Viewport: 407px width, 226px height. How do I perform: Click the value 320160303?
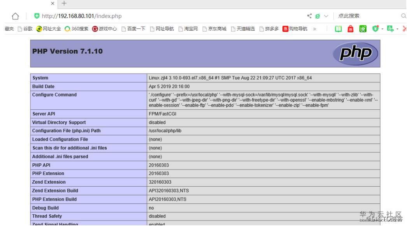click(160, 182)
